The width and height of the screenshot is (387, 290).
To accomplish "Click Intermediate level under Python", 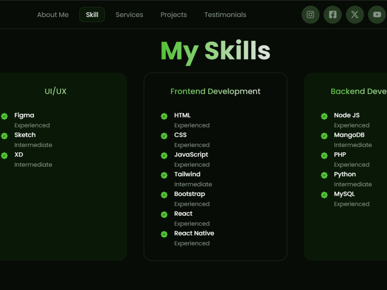I will (x=353, y=184).
